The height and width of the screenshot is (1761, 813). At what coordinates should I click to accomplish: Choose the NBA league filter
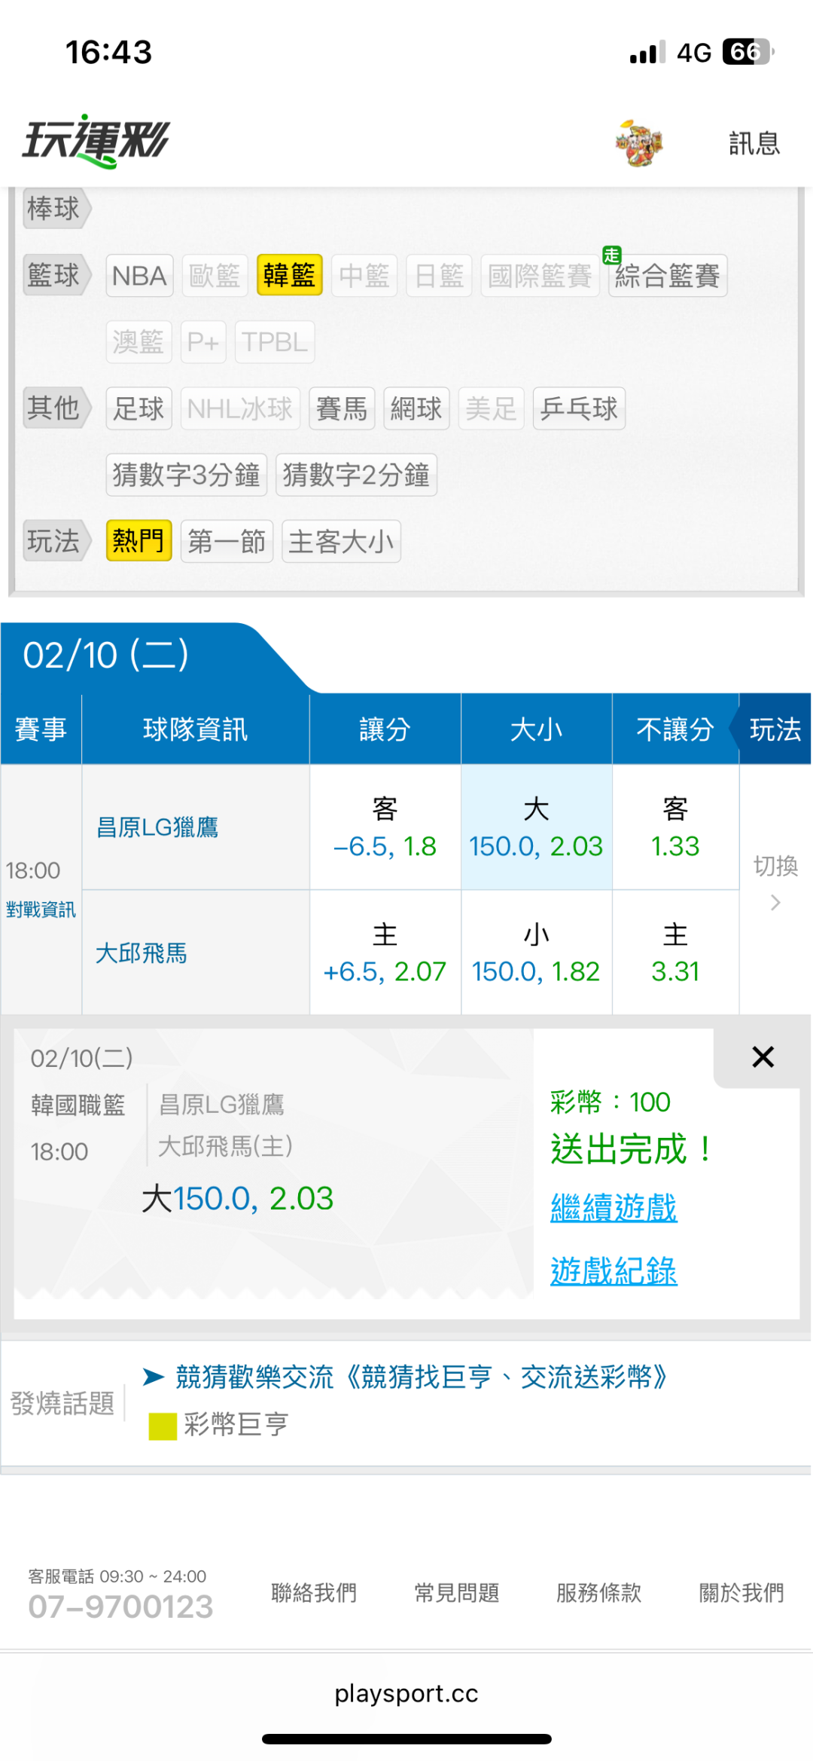pos(139,276)
